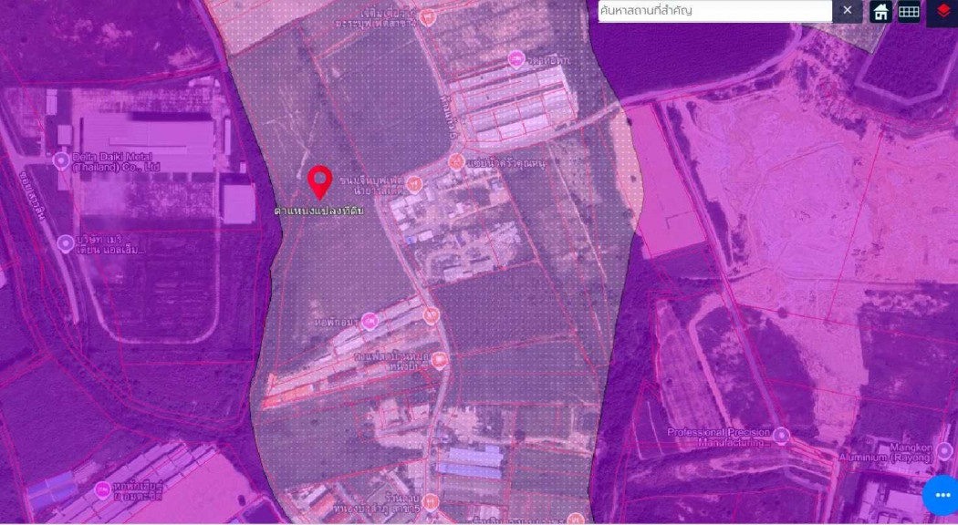Open more options with the blue ellipsis button
This screenshot has width=958, height=525.
941,494
